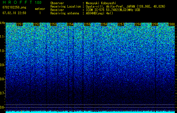Click receiver value ICOM IC-575 53.7492 MHz
177x113 pixels.
coord(113,10)
